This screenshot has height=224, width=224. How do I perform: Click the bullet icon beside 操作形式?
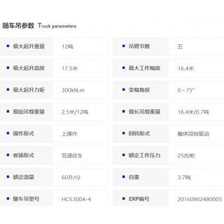(x=8, y=133)
